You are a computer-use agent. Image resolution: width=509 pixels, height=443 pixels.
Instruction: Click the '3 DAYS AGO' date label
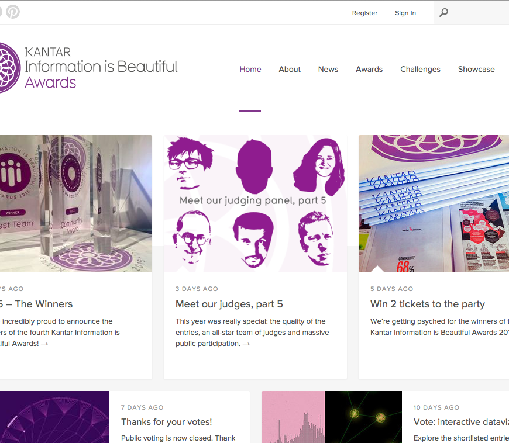[197, 289]
